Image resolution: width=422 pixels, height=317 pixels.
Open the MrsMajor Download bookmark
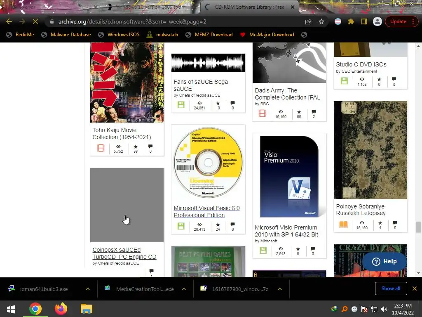coord(267,35)
